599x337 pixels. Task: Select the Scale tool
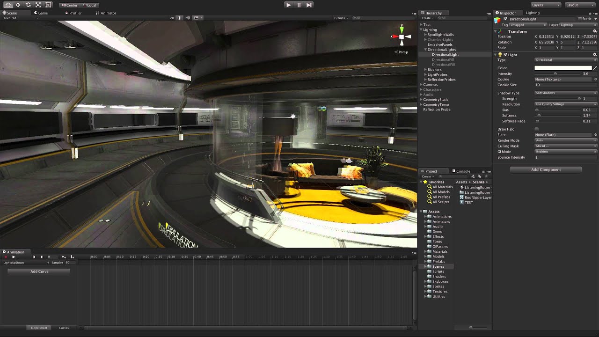click(x=38, y=5)
